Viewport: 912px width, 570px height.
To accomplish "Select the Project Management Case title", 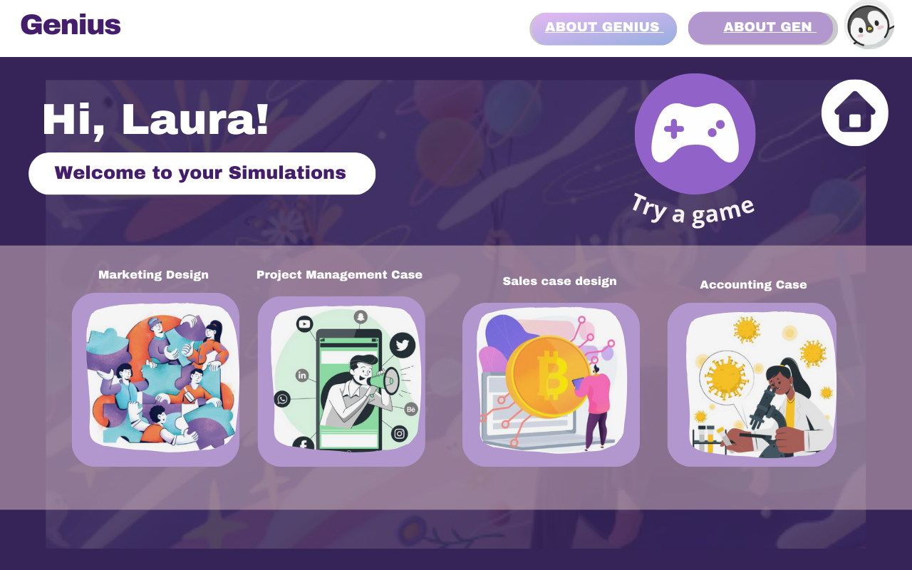I will click(x=339, y=275).
